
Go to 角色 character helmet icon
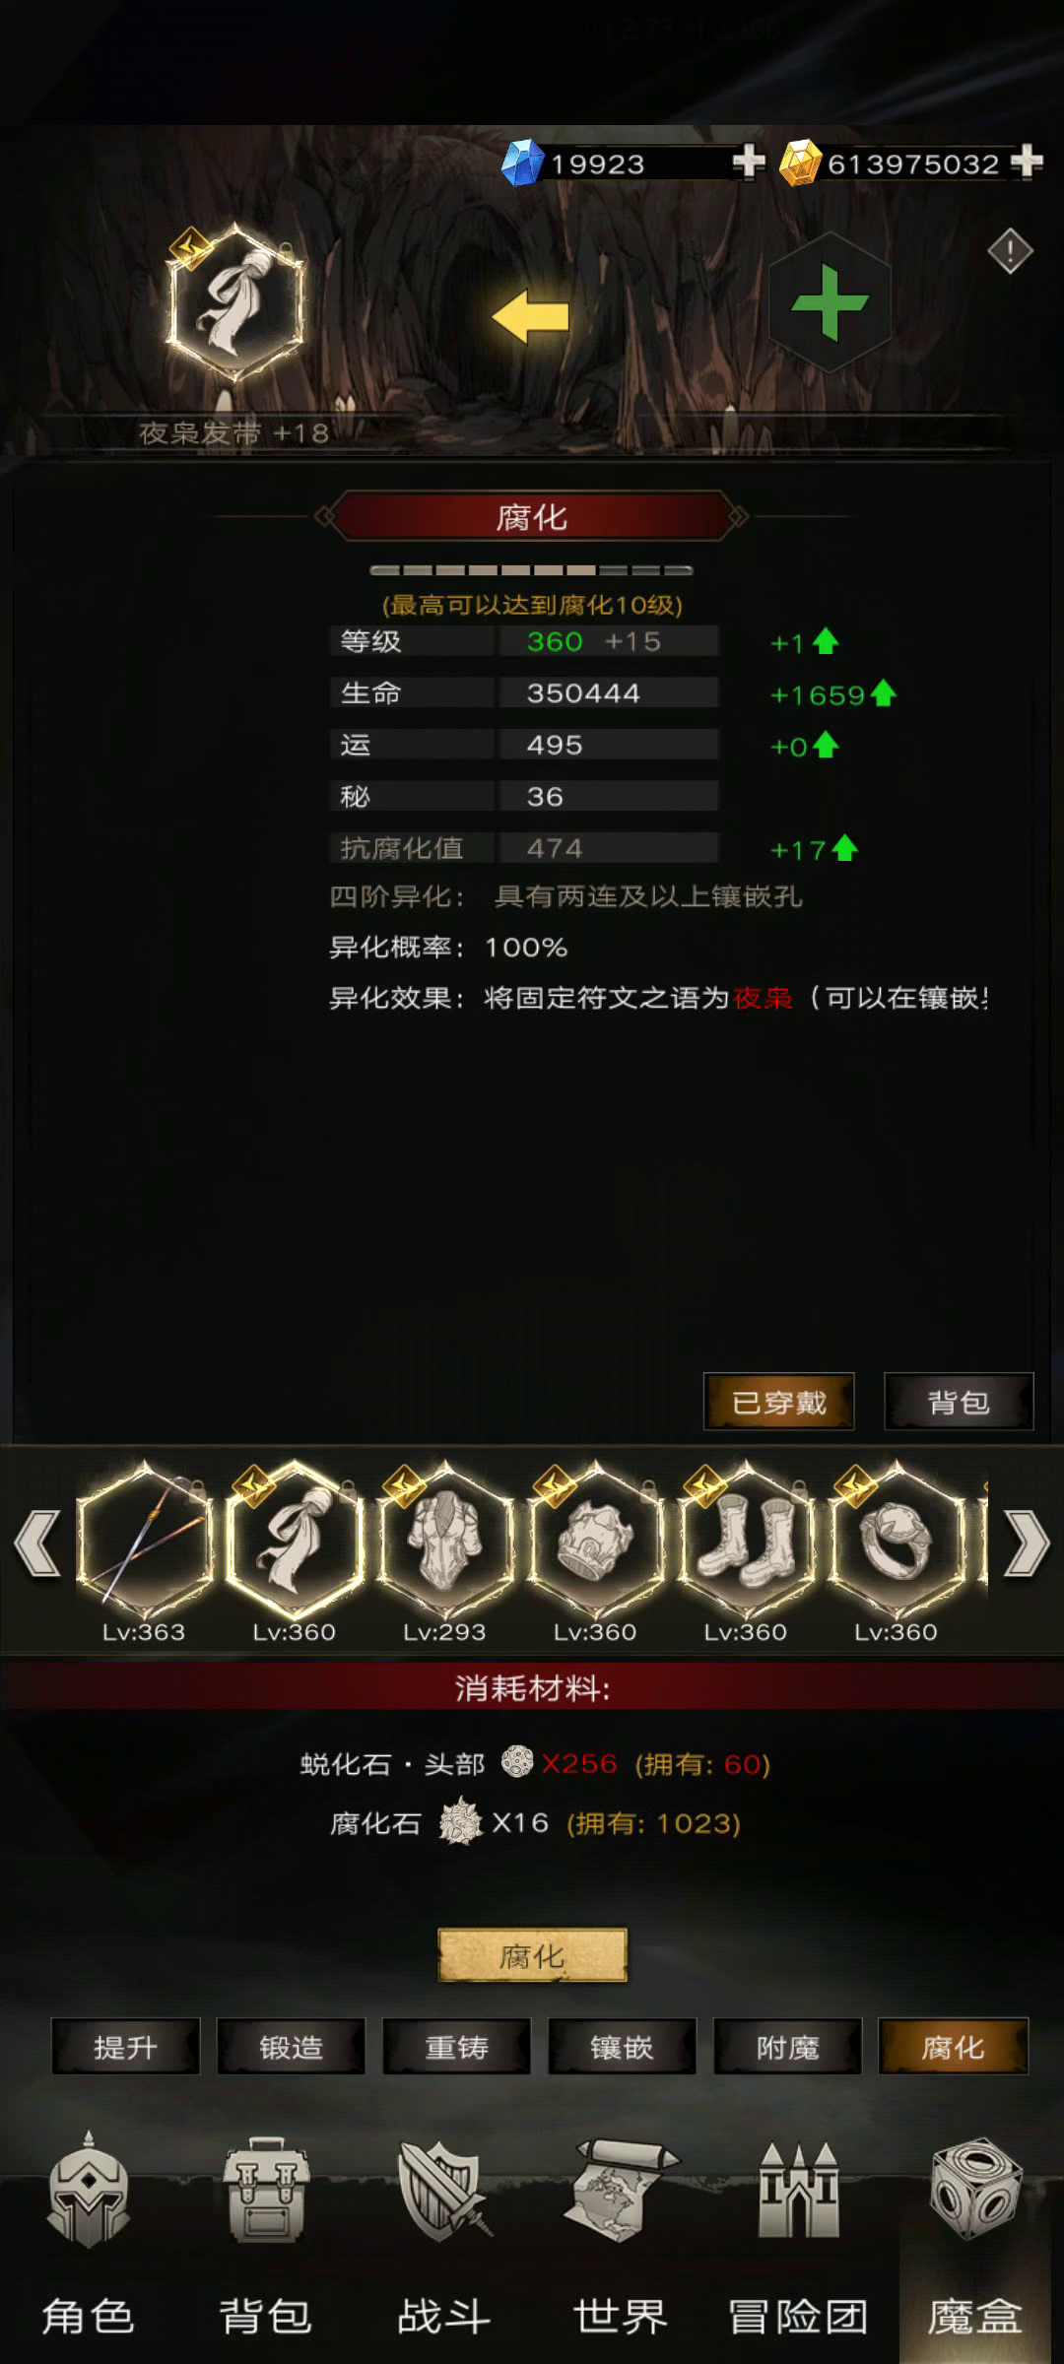coord(89,2195)
